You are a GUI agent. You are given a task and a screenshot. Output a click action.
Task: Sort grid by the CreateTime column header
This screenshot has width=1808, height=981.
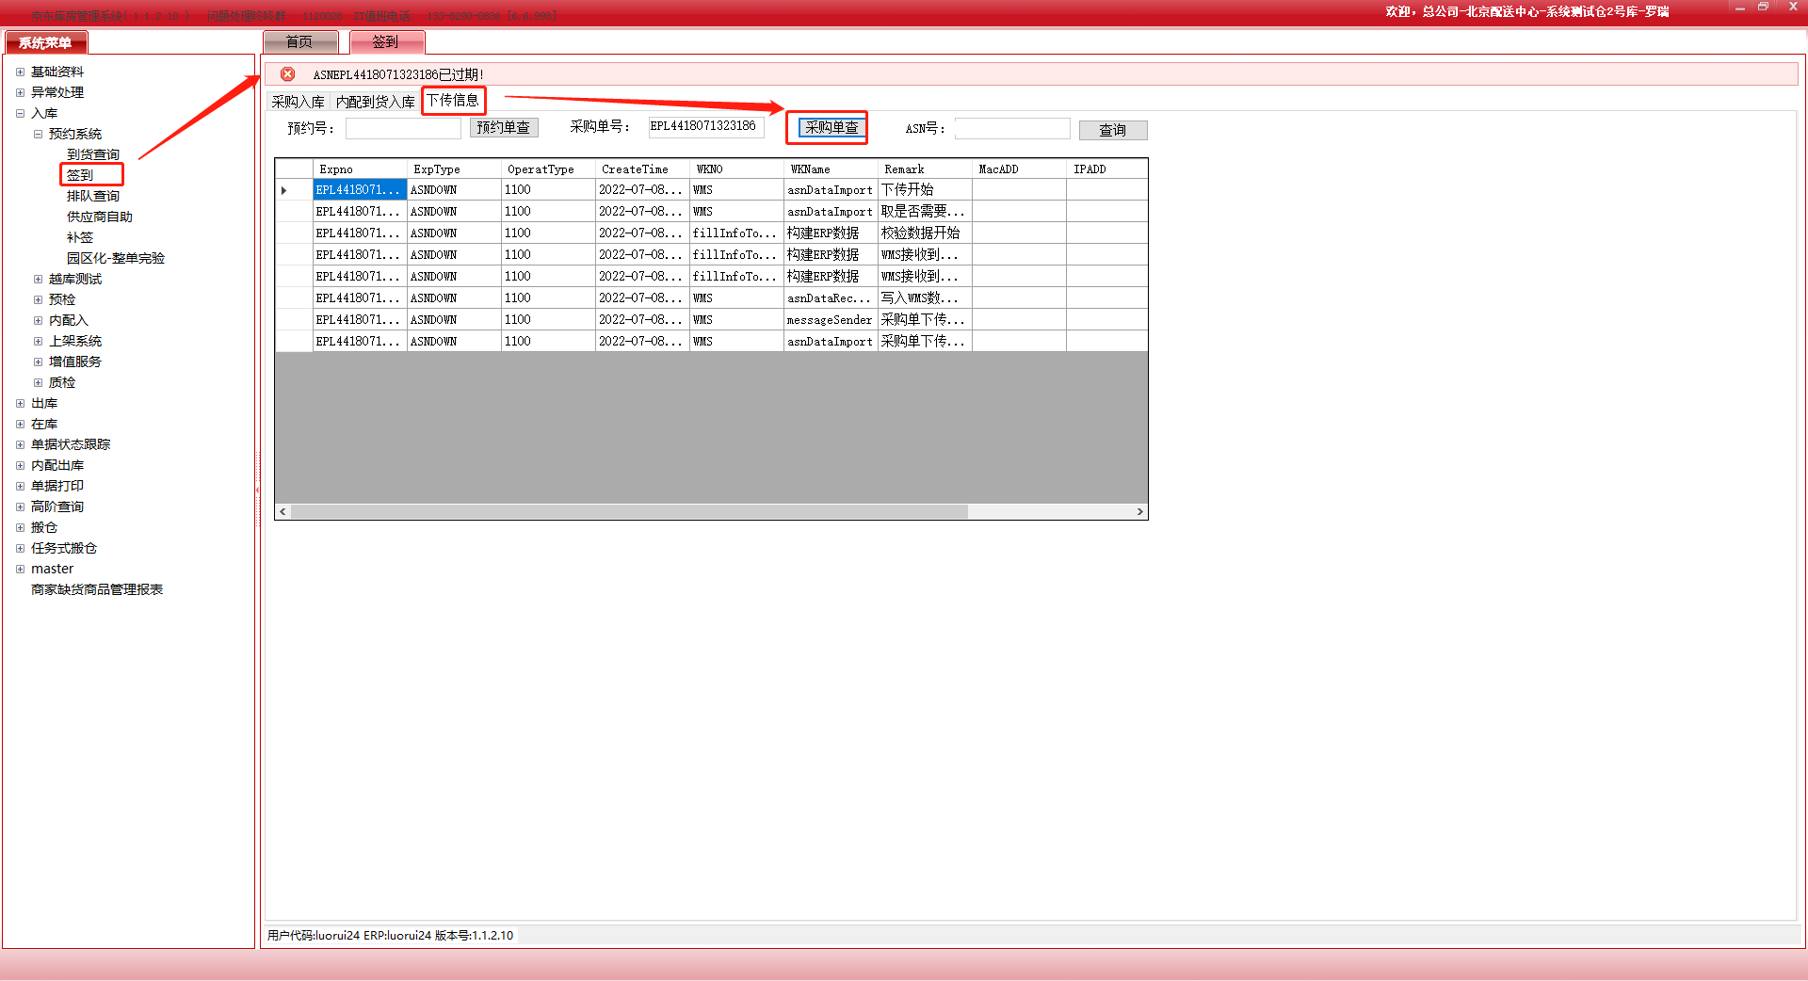[635, 169]
